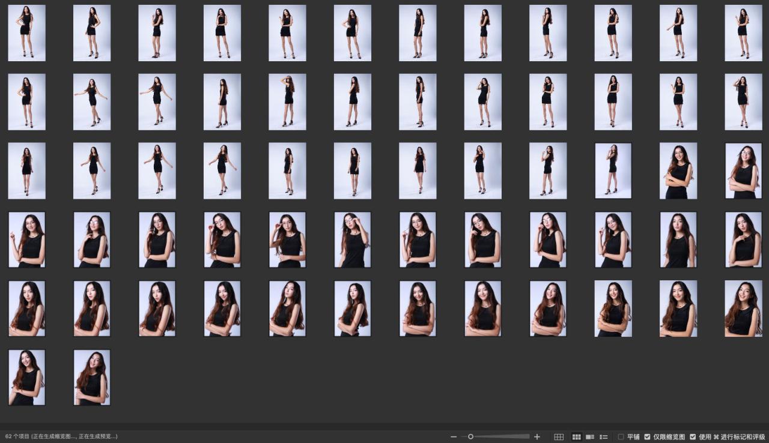The height and width of the screenshot is (443, 769).
Task: Select the last thumbnail in the third row
Action: 743,170
